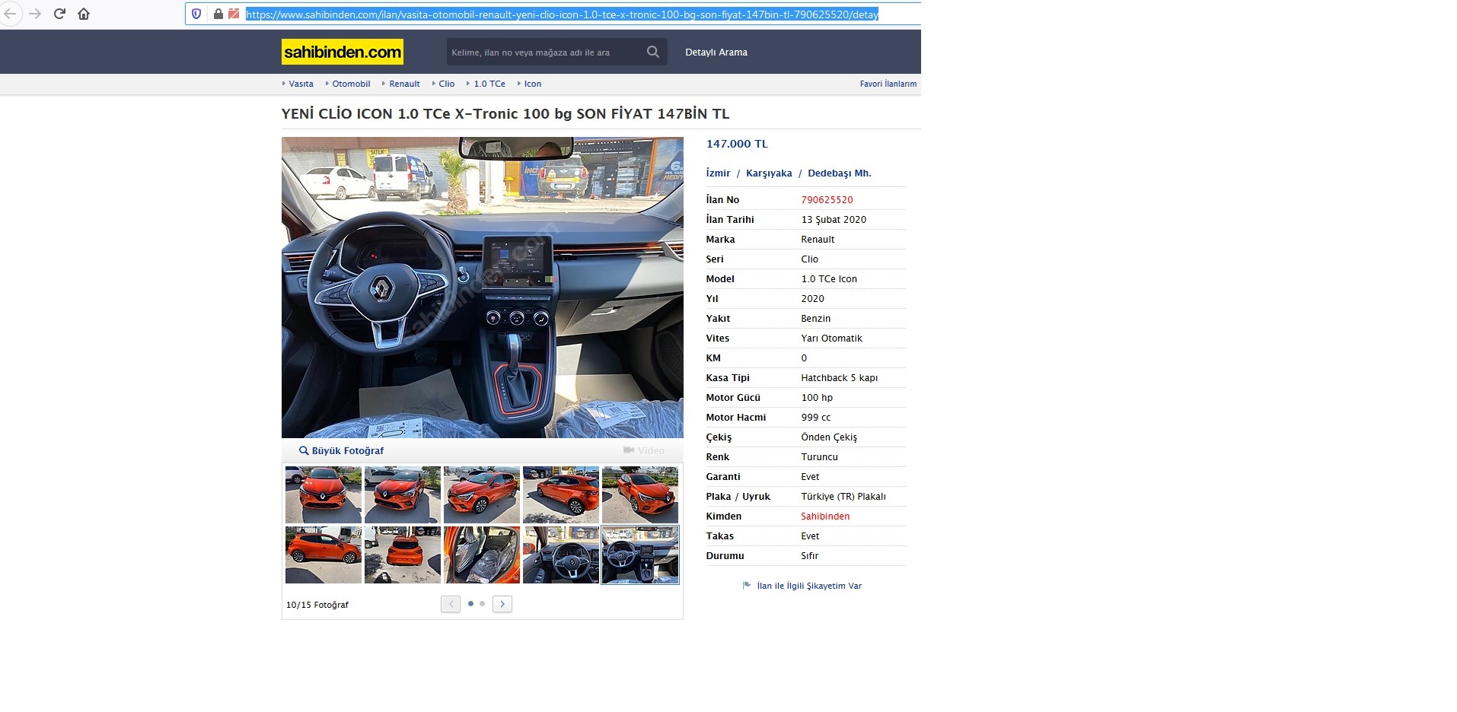Open the main car interior photo
The width and height of the screenshot is (1457, 712).
coord(483,288)
